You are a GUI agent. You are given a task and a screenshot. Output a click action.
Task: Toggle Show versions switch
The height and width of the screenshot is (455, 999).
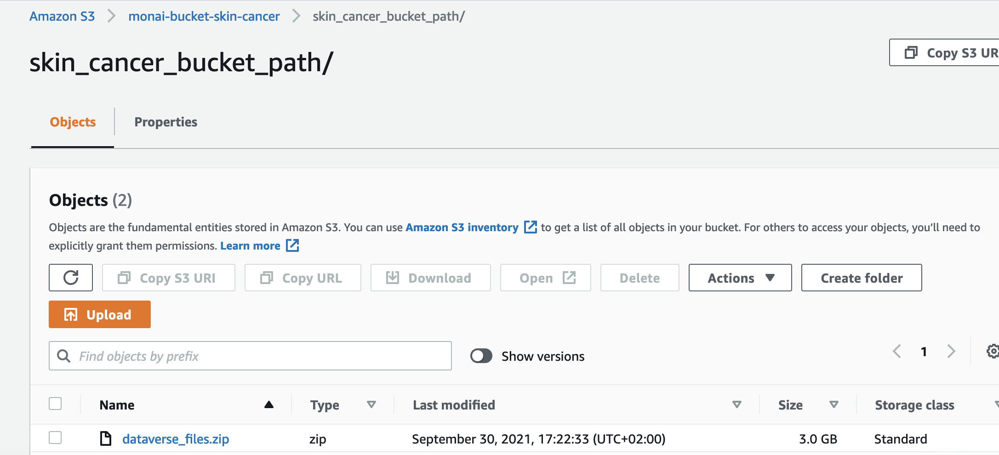point(481,356)
